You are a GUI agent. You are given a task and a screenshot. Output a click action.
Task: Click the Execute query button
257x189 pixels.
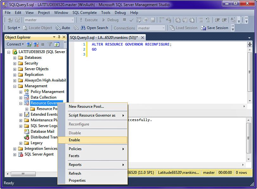[88, 20]
